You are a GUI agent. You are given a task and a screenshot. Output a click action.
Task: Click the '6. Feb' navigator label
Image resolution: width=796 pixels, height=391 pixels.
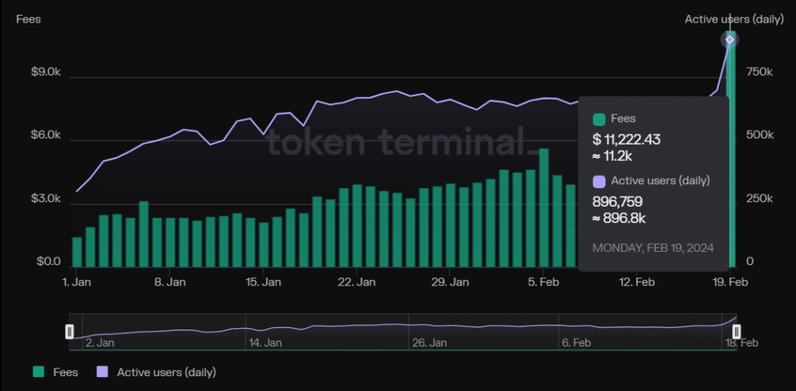tap(576, 344)
